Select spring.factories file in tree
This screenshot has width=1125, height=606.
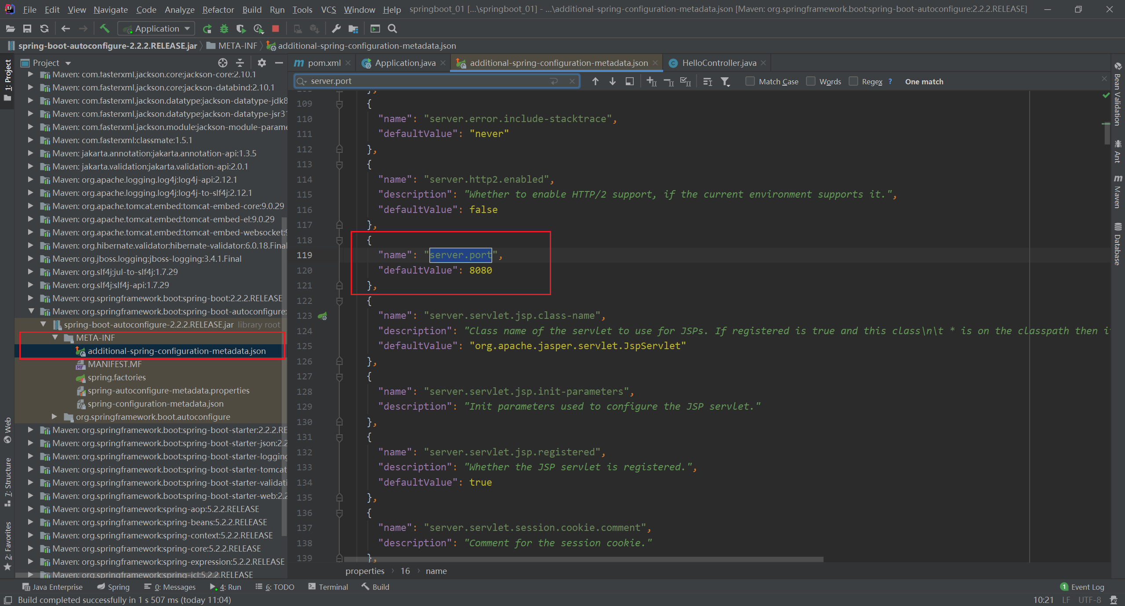pos(117,377)
